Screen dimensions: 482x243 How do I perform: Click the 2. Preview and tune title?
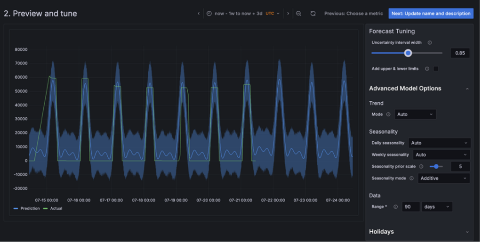coord(40,14)
